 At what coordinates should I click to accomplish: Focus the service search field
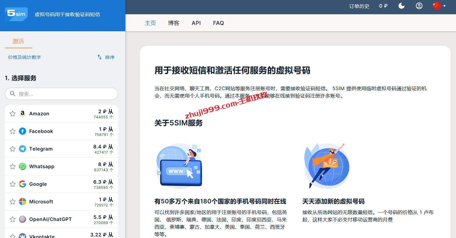[x=61, y=94]
